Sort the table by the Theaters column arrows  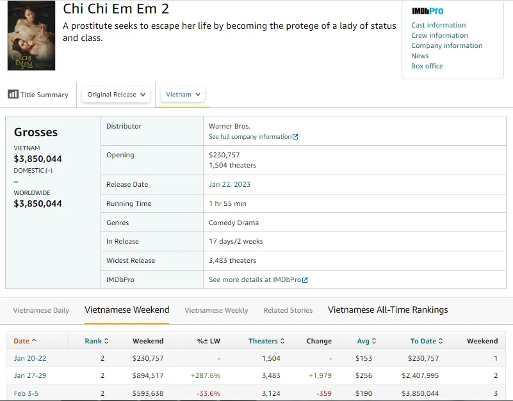click(x=282, y=341)
